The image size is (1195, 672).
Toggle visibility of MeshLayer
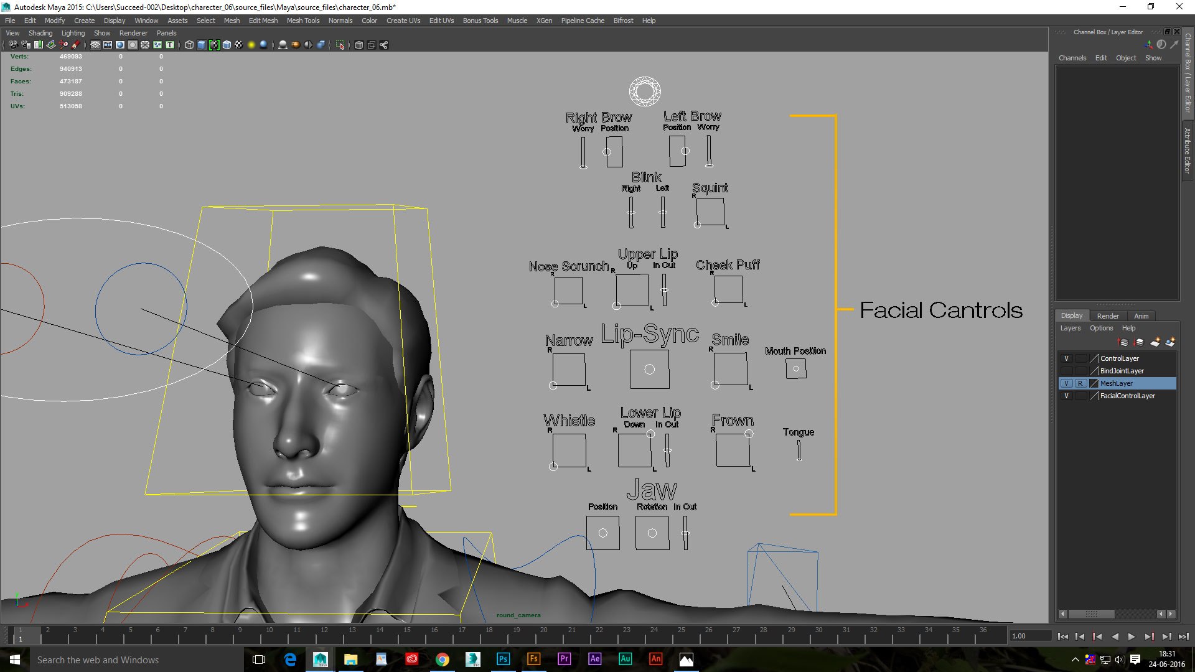pos(1066,383)
